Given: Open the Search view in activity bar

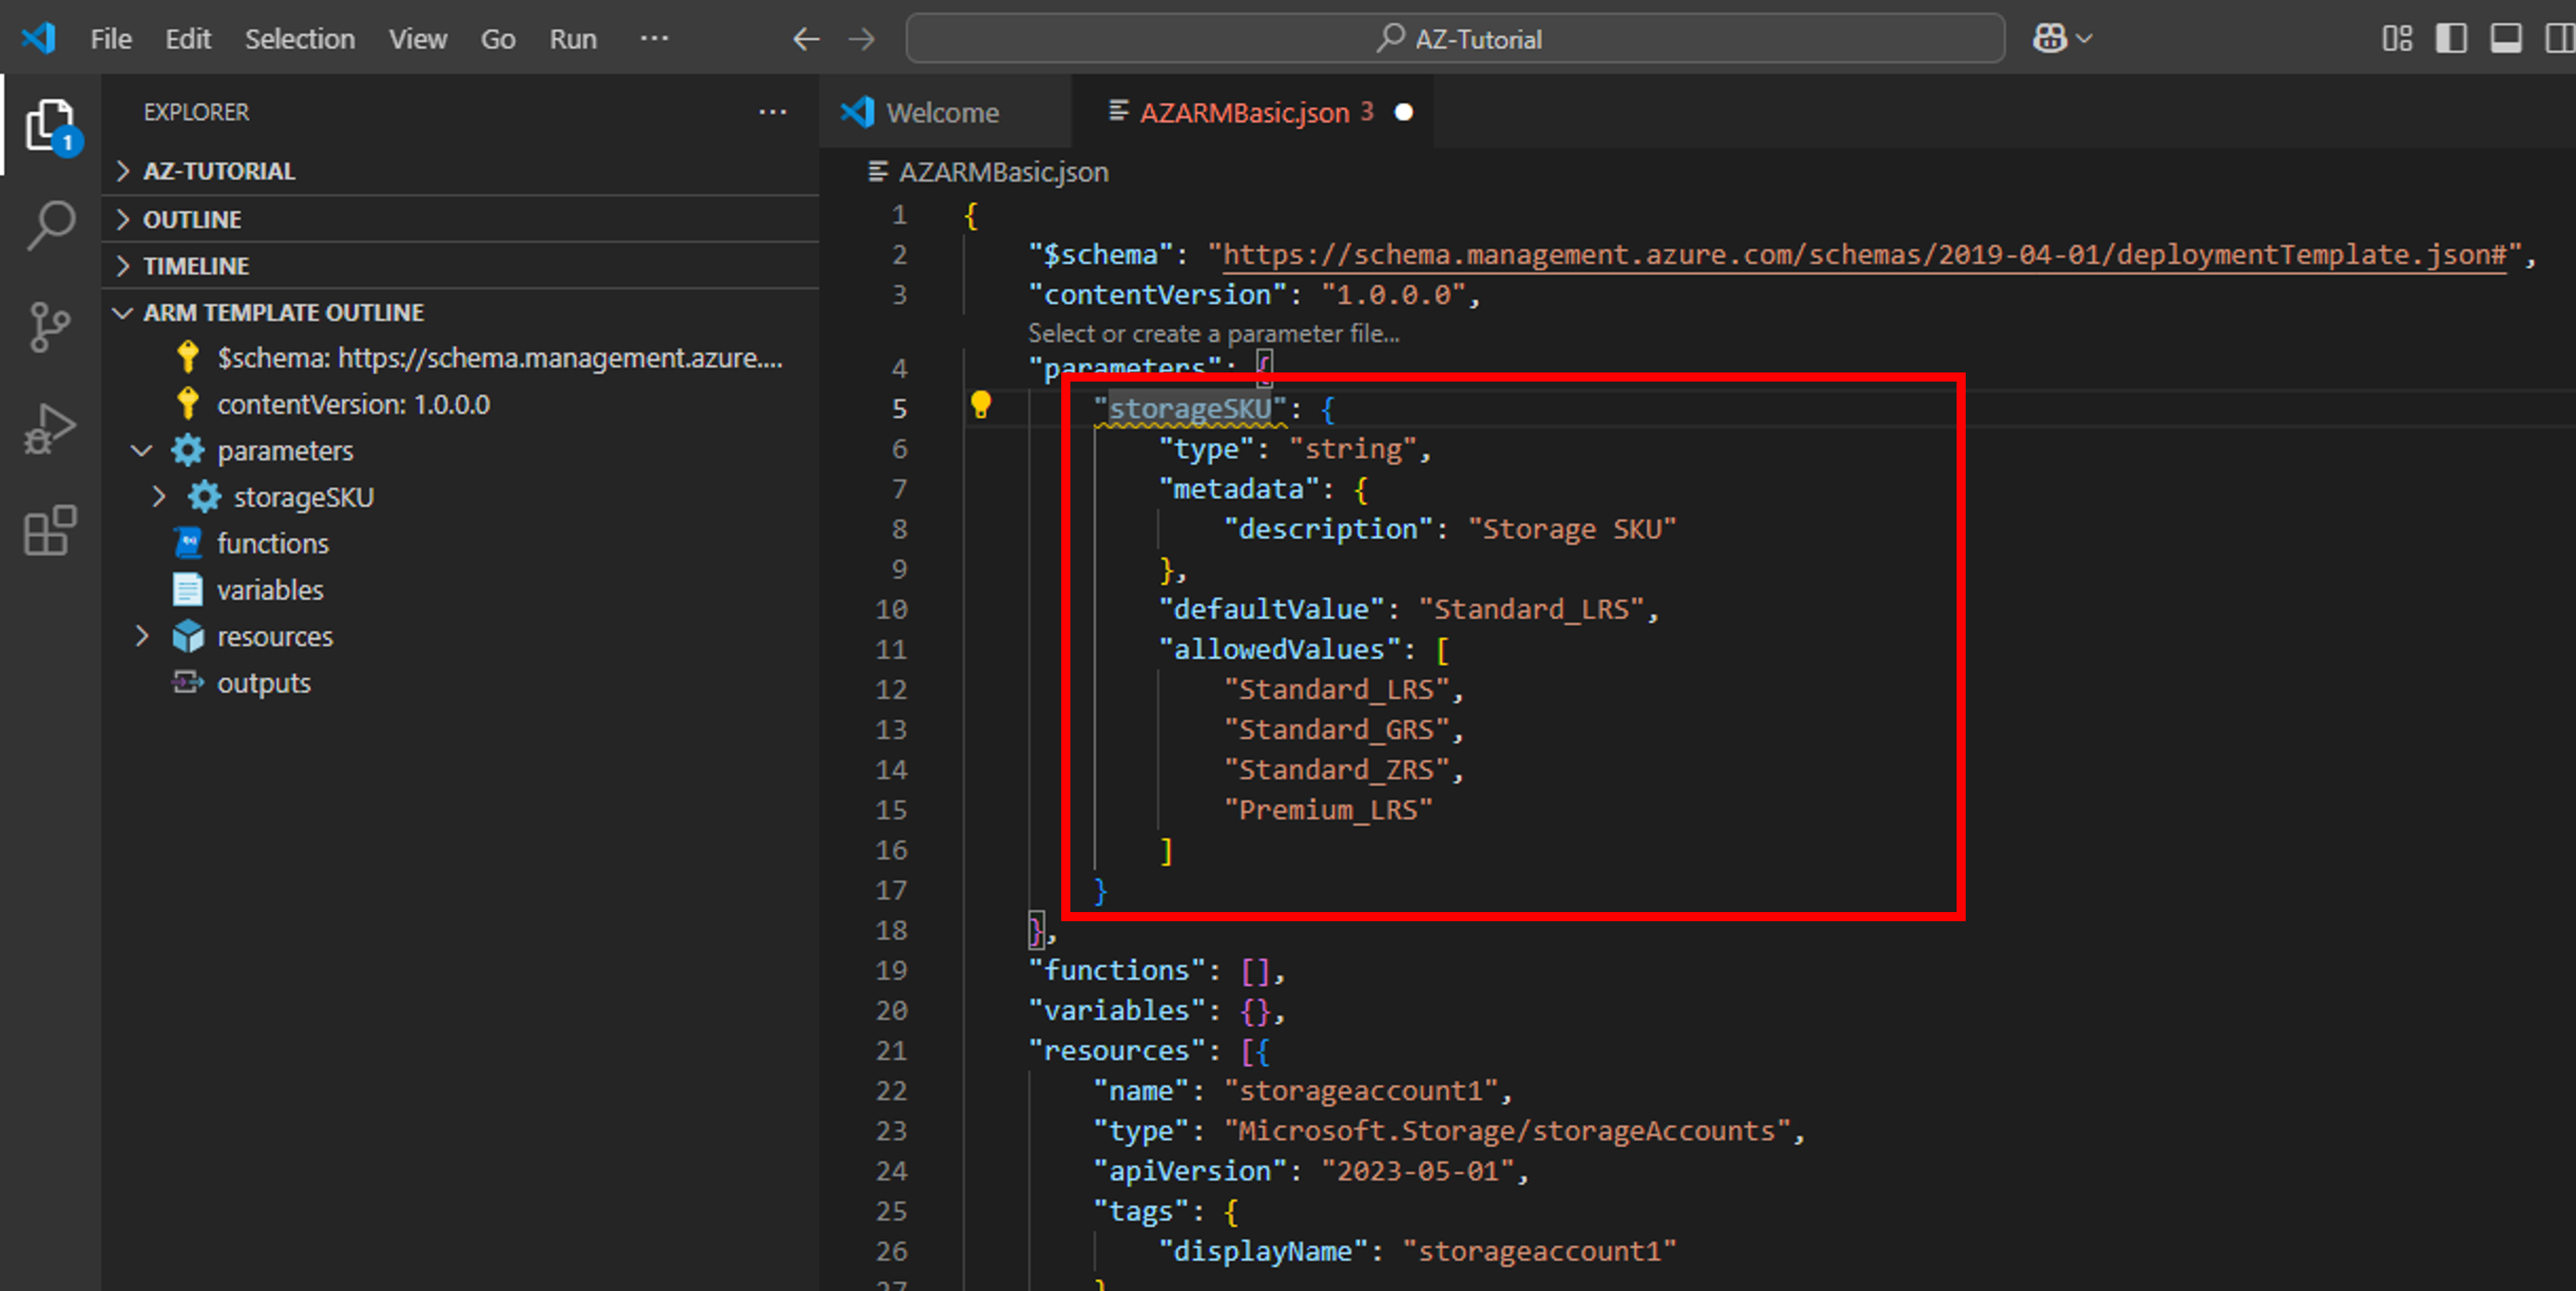Looking at the screenshot, I should click(50, 224).
